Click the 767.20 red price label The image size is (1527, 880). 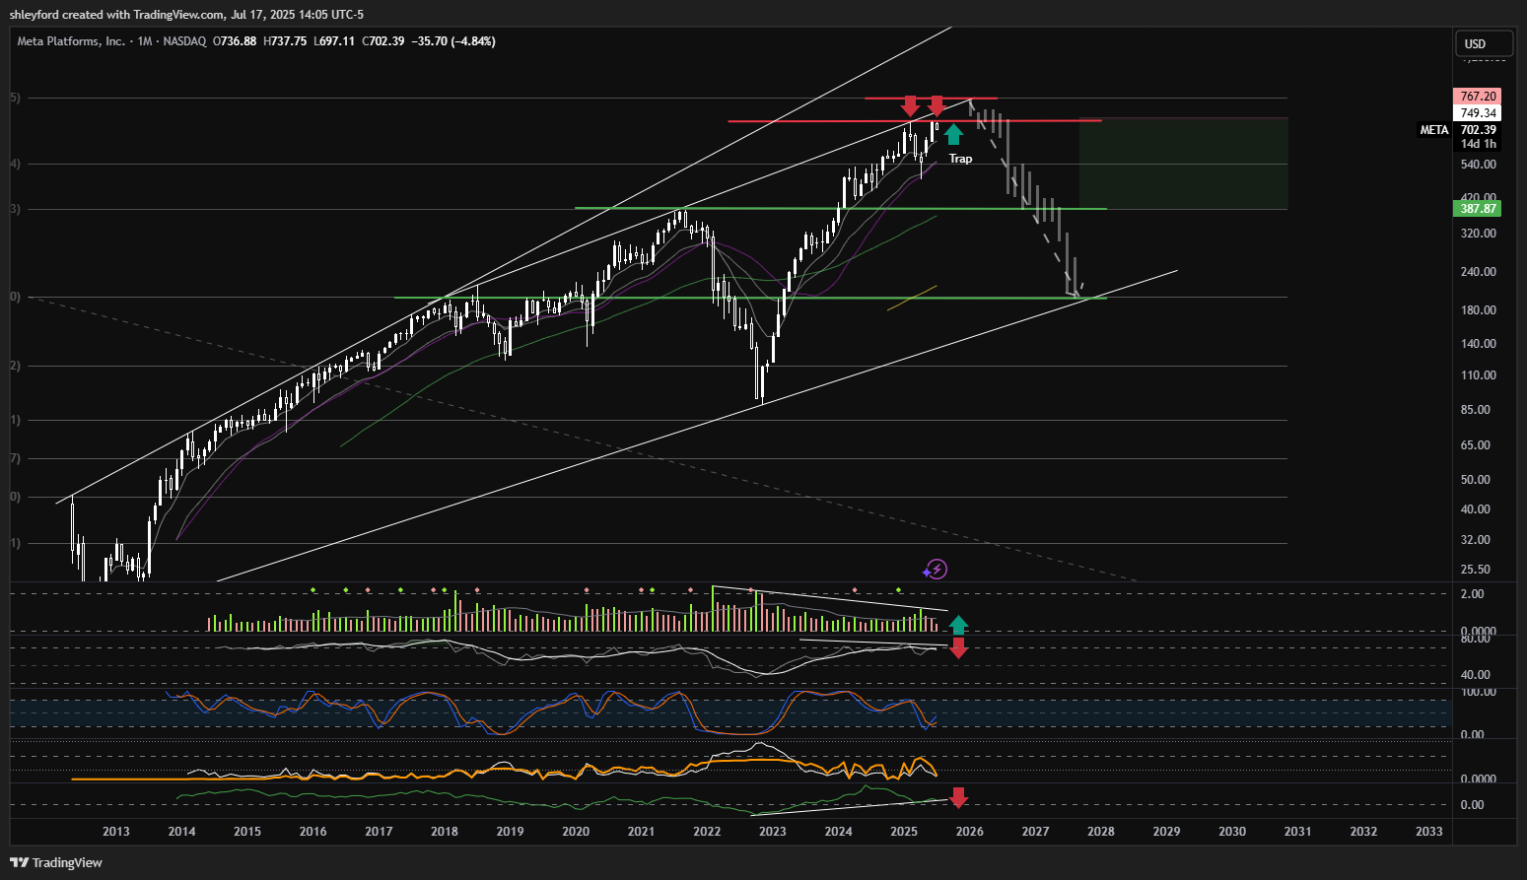coord(1478,97)
